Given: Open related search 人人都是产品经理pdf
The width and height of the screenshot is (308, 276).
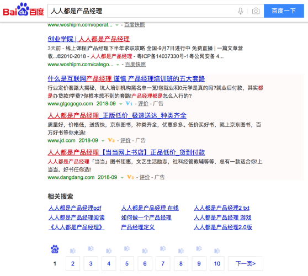Looking at the screenshot, I should [x=75, y=208].
